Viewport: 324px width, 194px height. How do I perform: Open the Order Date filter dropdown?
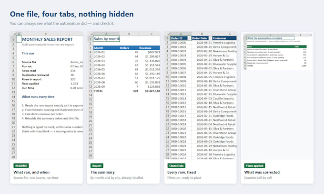(210, 38)
